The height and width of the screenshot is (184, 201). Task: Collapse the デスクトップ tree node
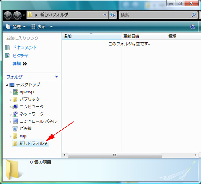point(7,85)
